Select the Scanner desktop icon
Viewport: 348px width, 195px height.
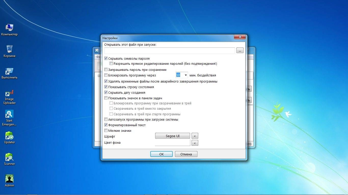tap(9, 159)
